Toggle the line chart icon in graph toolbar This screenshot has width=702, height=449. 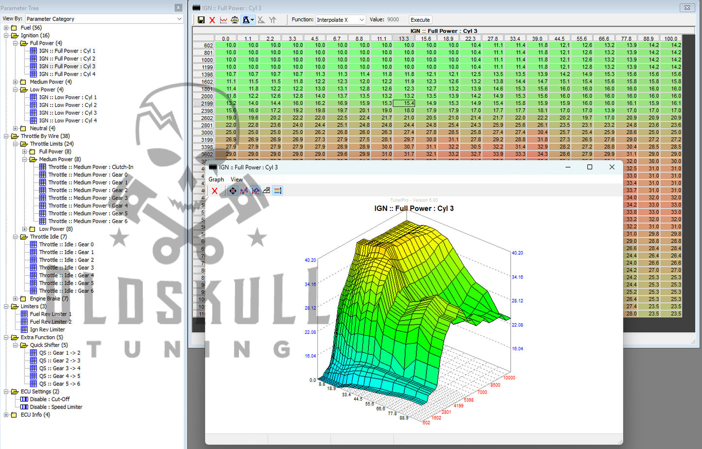(256, 191)
